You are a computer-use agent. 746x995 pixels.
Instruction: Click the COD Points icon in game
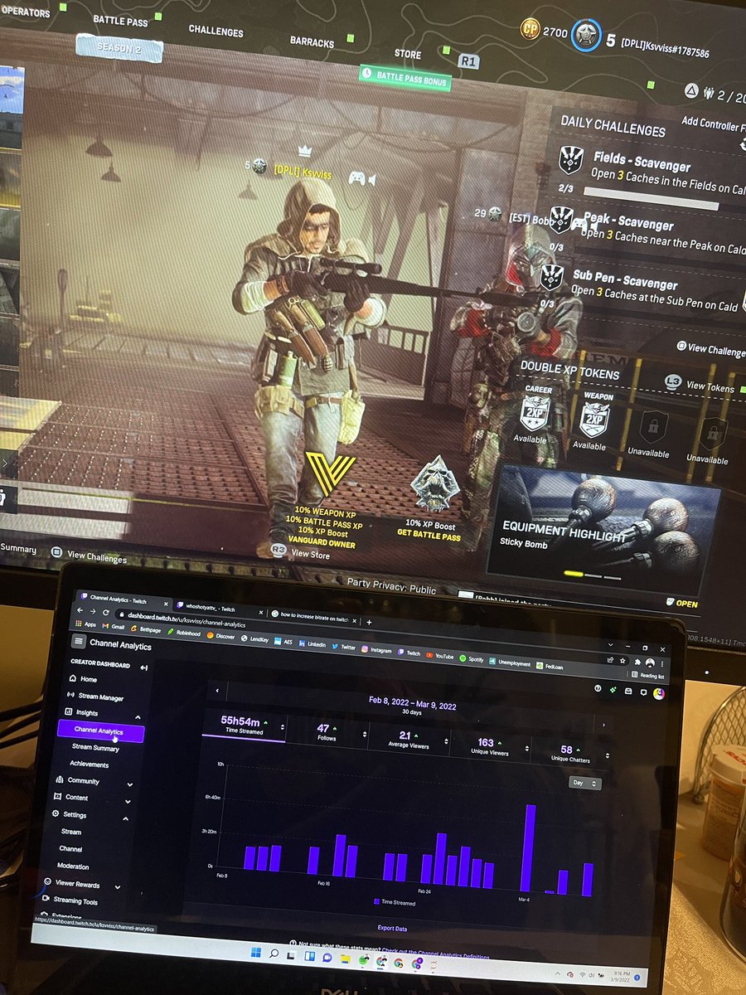[x=529, y=31]
